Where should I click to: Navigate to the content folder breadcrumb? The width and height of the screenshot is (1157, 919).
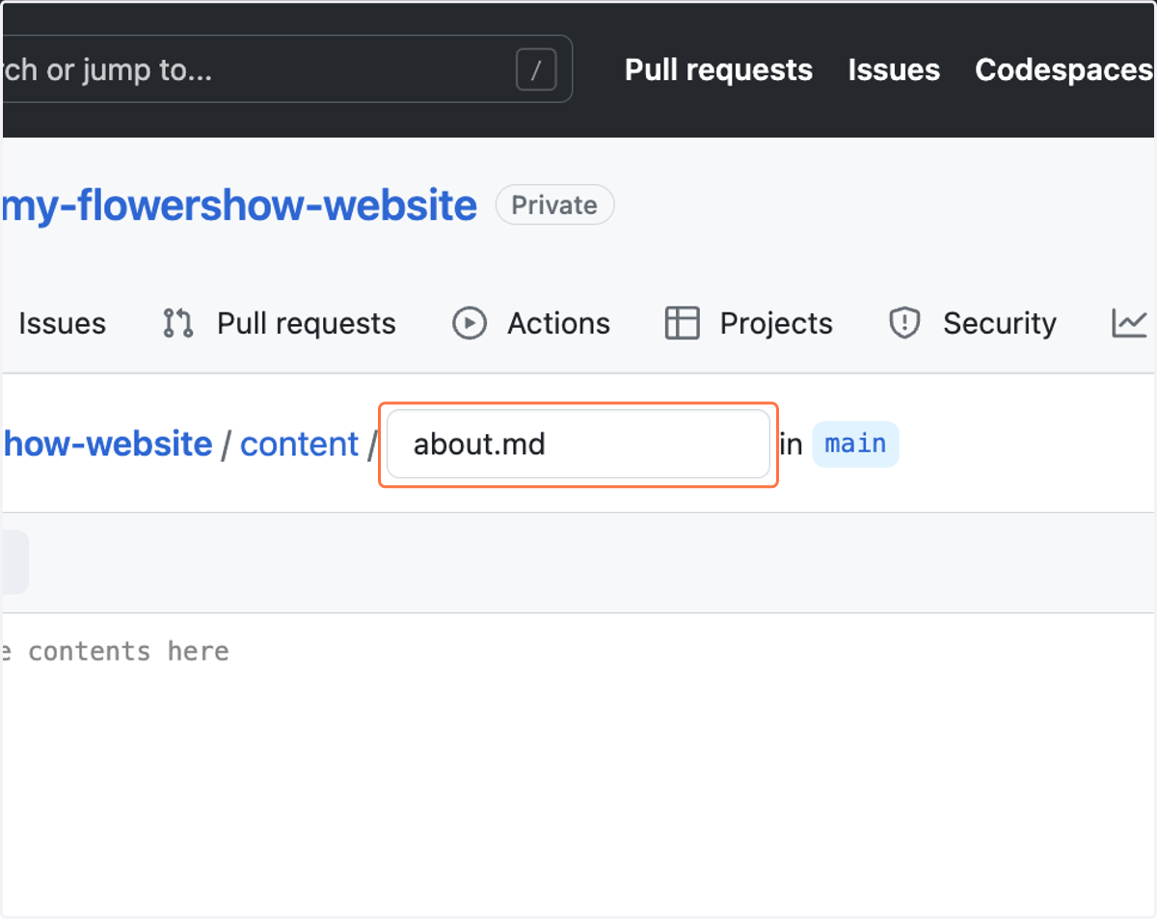point(299,444)
